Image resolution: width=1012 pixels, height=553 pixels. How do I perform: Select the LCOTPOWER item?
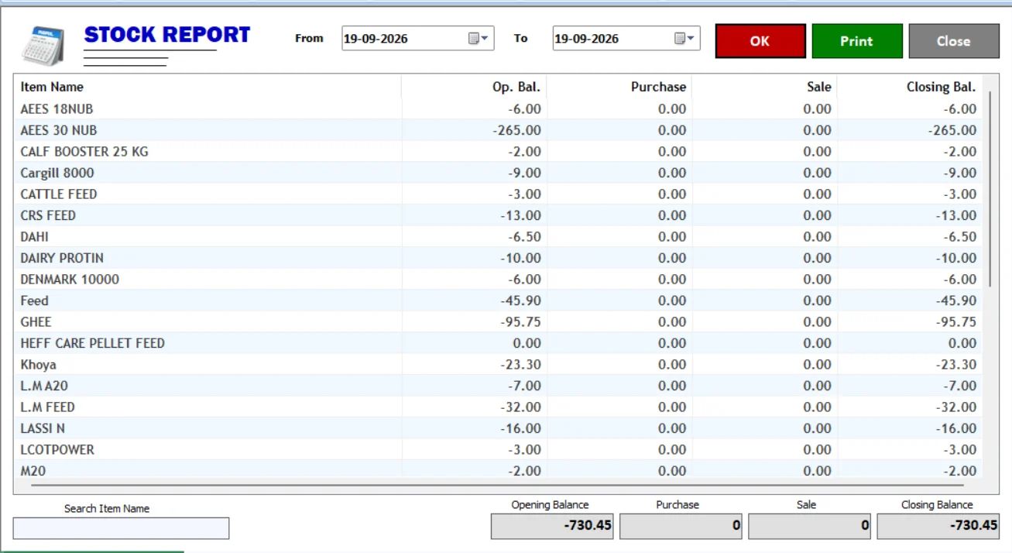(x=498, y=450)
